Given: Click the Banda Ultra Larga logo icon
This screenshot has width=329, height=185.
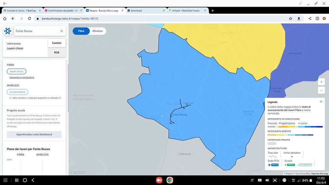Looking at the screenshot, I should [x=8, y=31].
